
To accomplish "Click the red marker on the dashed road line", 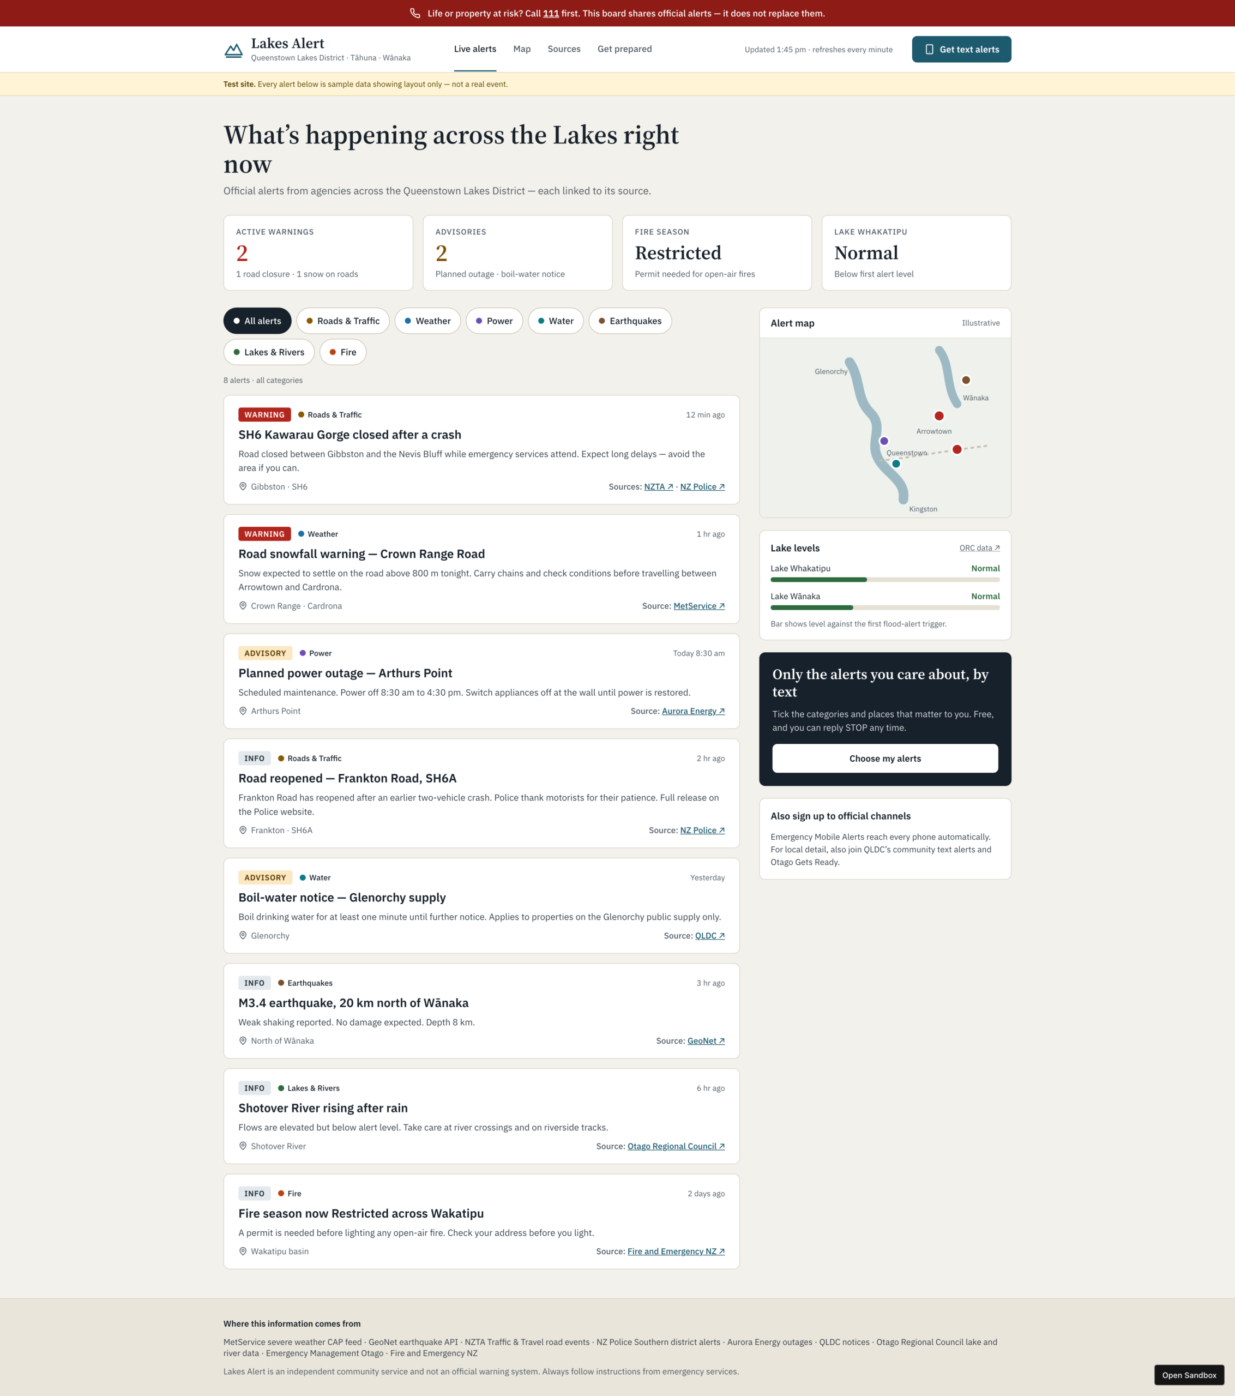I will tap(957, 449).
